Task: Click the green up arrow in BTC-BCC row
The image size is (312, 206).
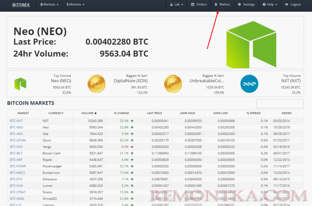Action: coord(132,153)
